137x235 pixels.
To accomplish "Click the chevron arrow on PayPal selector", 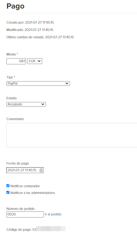I will (67, 83).
